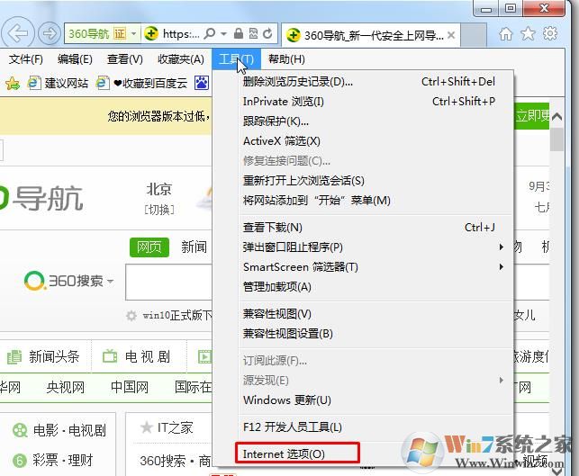Click the 360 search input field
This screenshot has width=579, height=476.
(168, 282)
